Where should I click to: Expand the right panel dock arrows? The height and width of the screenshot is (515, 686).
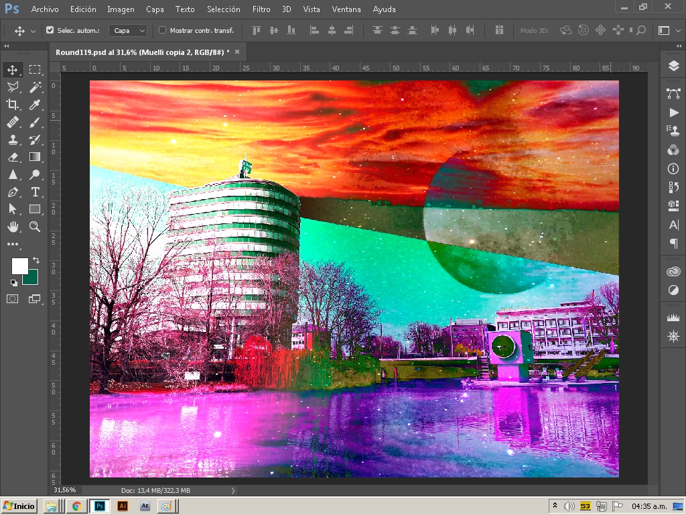[679, 46]
